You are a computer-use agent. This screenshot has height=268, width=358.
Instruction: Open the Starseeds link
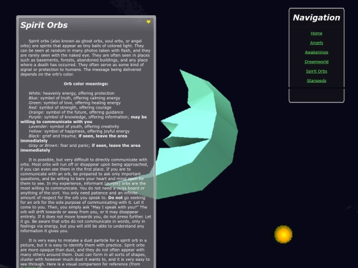point(316,81)
